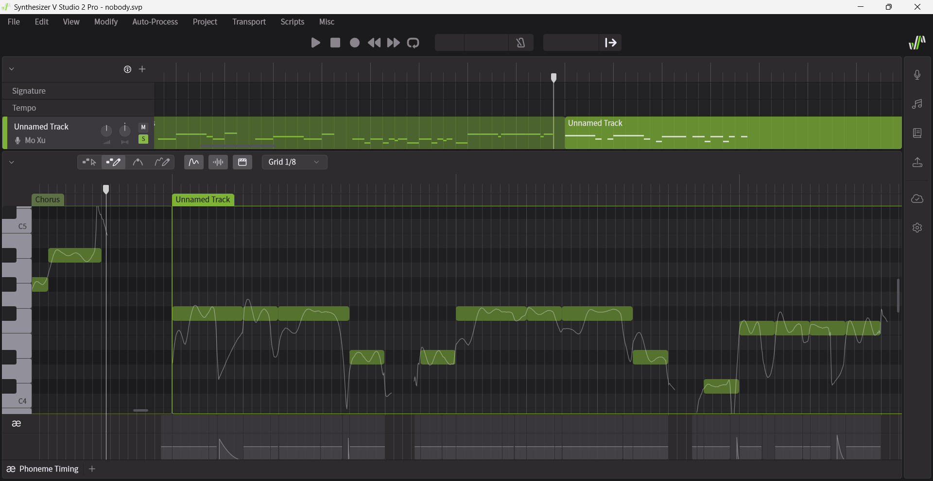933x481 pixels.
Task: Toggle the metronome icon
Action: point(520,43)
